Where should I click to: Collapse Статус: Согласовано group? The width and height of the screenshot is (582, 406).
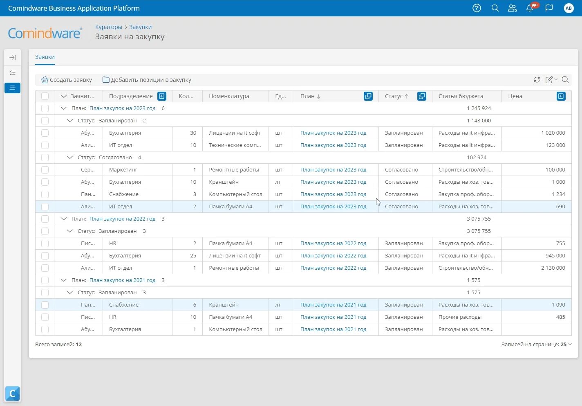[69, 157]
